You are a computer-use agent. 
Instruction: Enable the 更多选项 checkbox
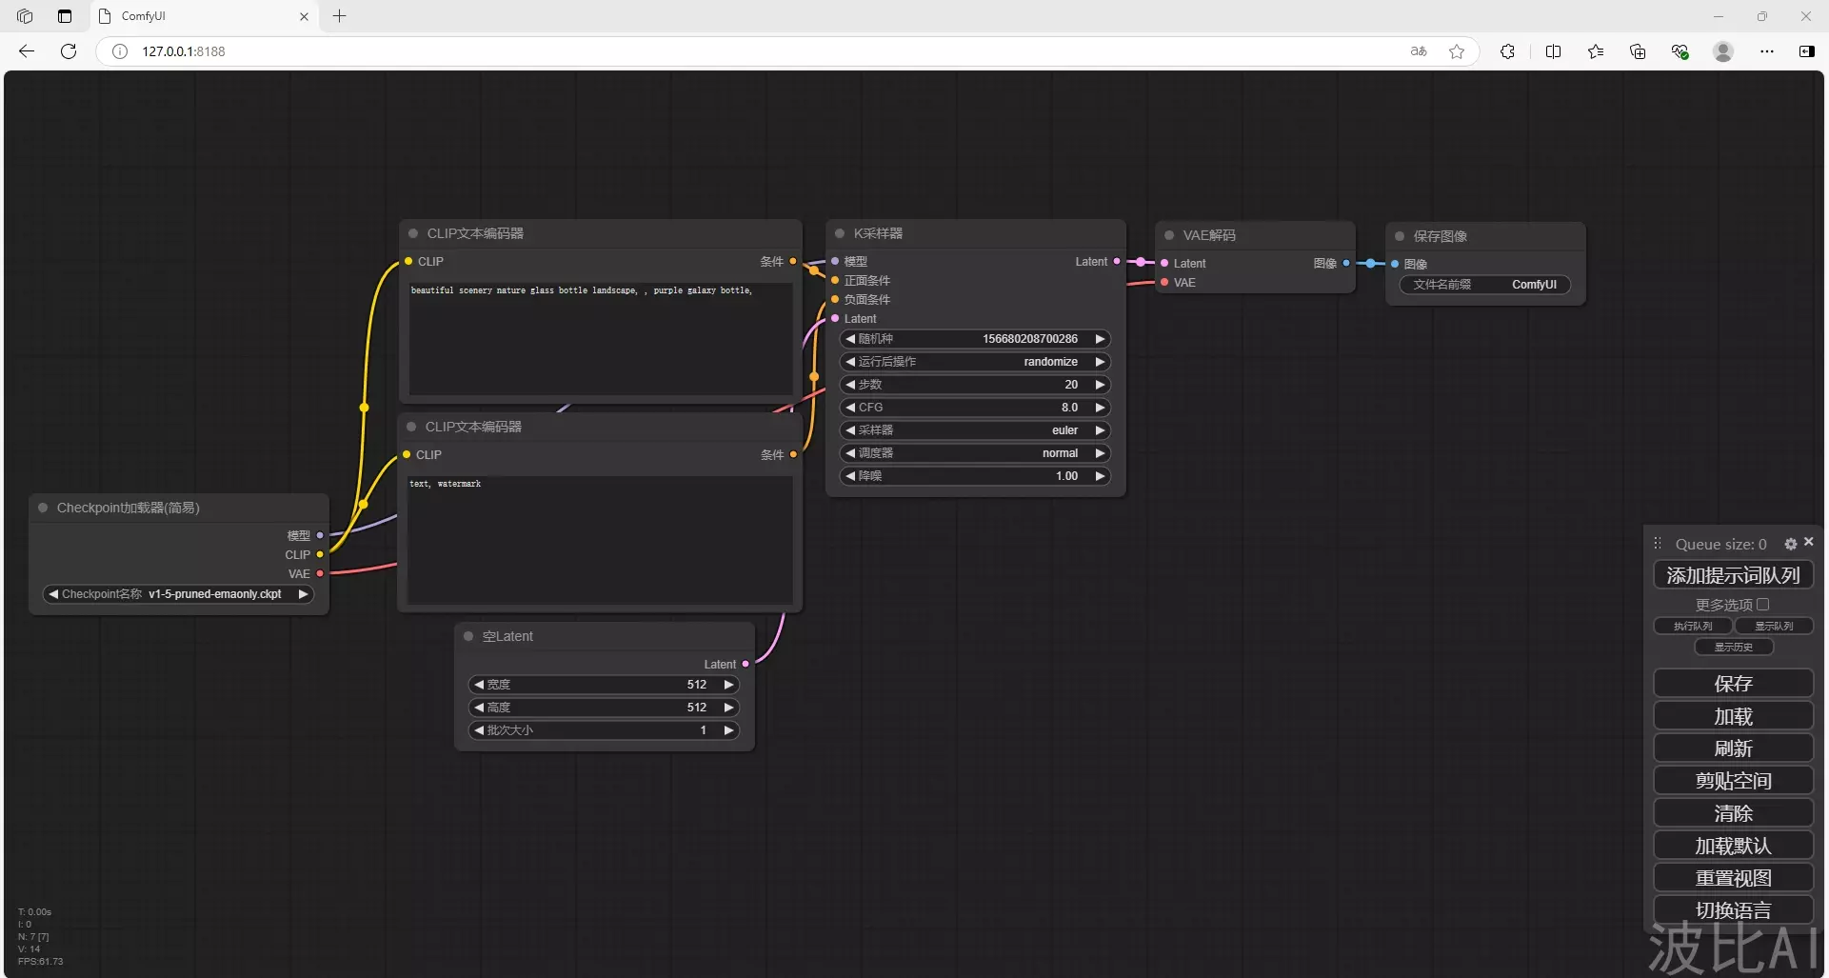(x=1762, y=605)
